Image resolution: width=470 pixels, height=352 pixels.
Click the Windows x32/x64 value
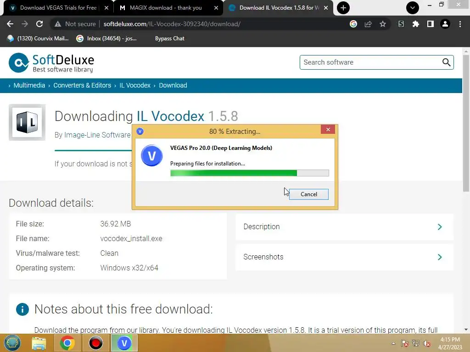(129, 268)
